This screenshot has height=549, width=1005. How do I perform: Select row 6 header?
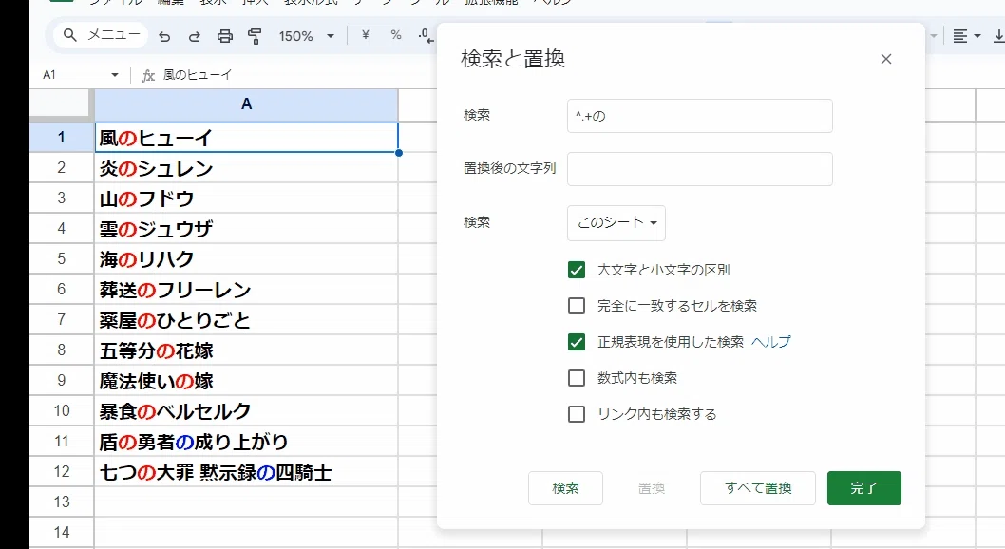[62, 290]
